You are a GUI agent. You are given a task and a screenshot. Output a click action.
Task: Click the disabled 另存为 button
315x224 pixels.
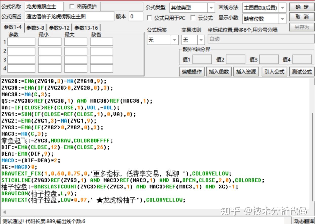pyautogui.click(x=302, y=27)
